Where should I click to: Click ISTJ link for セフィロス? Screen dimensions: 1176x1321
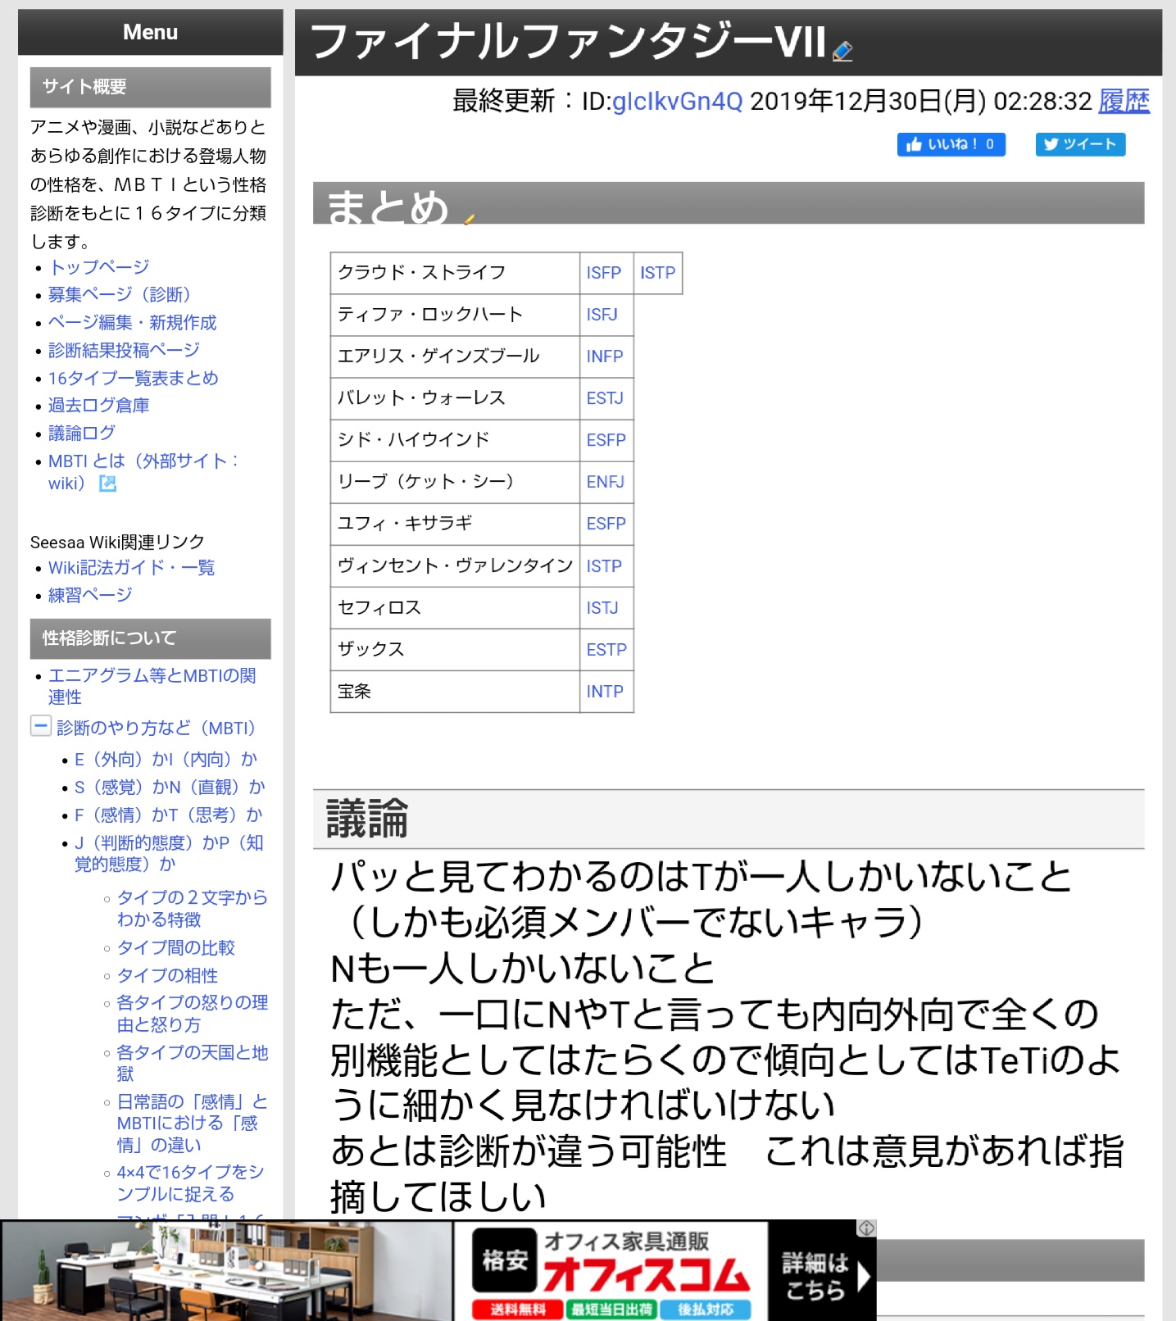point(602,607)
